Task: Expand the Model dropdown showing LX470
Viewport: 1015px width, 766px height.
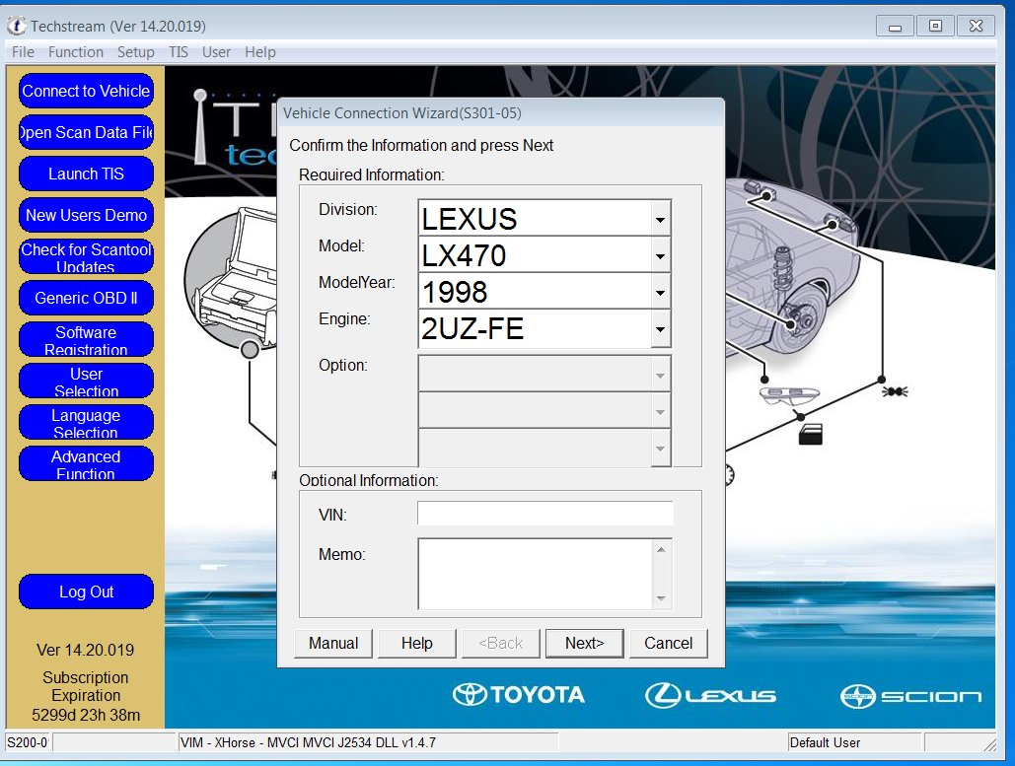Action: point(660,255)
